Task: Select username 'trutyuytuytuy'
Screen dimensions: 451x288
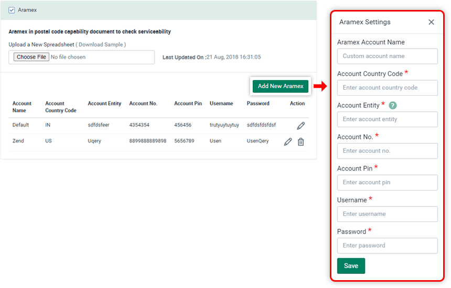Action: pos(224,125)
